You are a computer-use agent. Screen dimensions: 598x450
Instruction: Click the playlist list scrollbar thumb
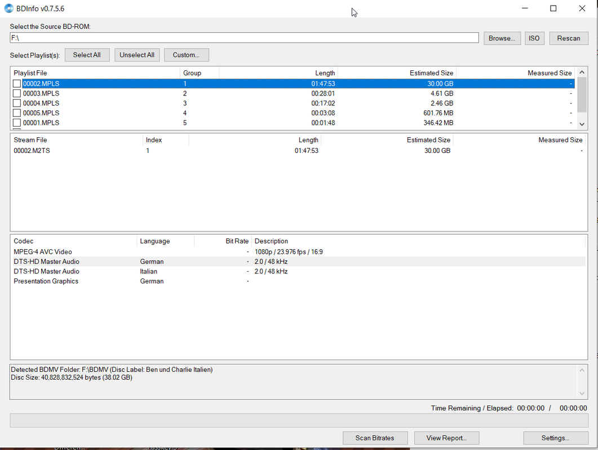[x=582, y=95]
